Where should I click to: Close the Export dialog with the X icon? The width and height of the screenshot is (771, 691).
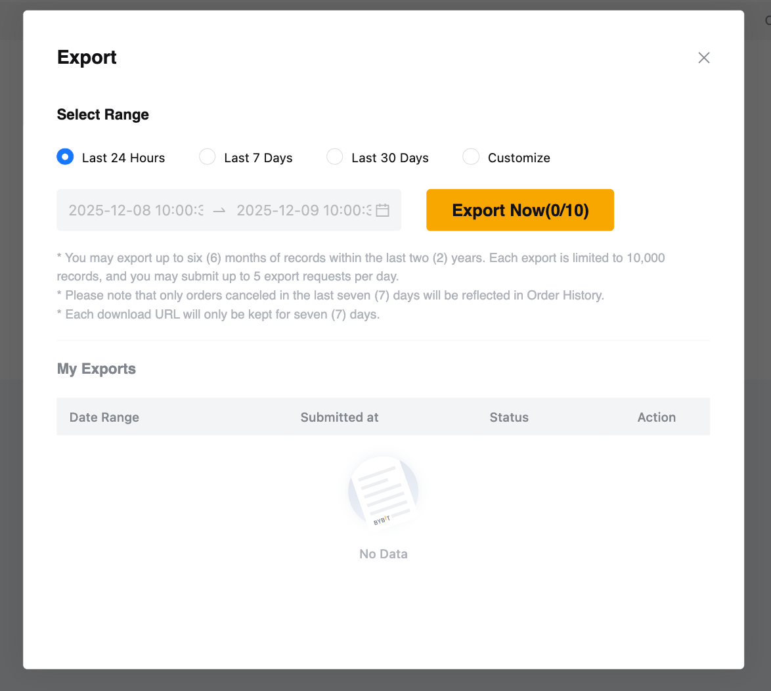704,58
